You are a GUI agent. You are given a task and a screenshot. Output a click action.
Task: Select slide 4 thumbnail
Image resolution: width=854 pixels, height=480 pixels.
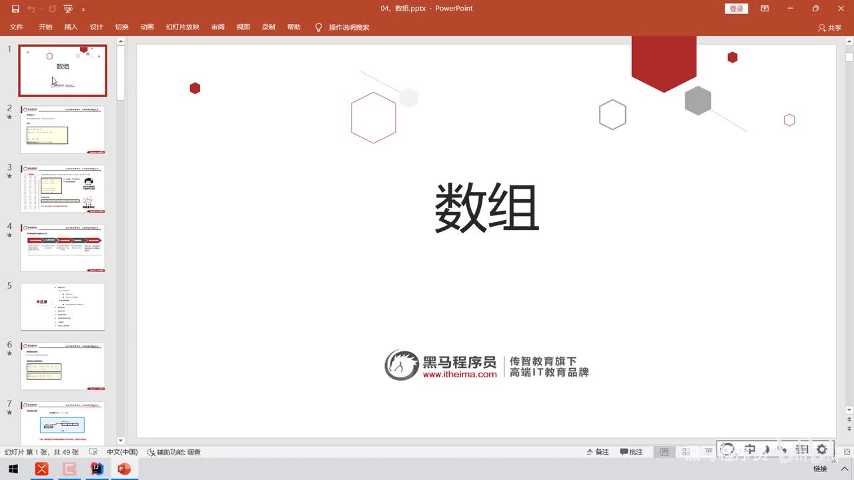pyautogui.click(x=63, y=247)
